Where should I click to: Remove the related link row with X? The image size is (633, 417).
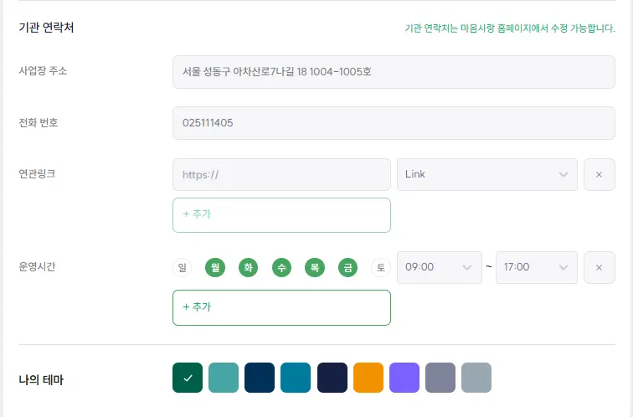[599, 174]
